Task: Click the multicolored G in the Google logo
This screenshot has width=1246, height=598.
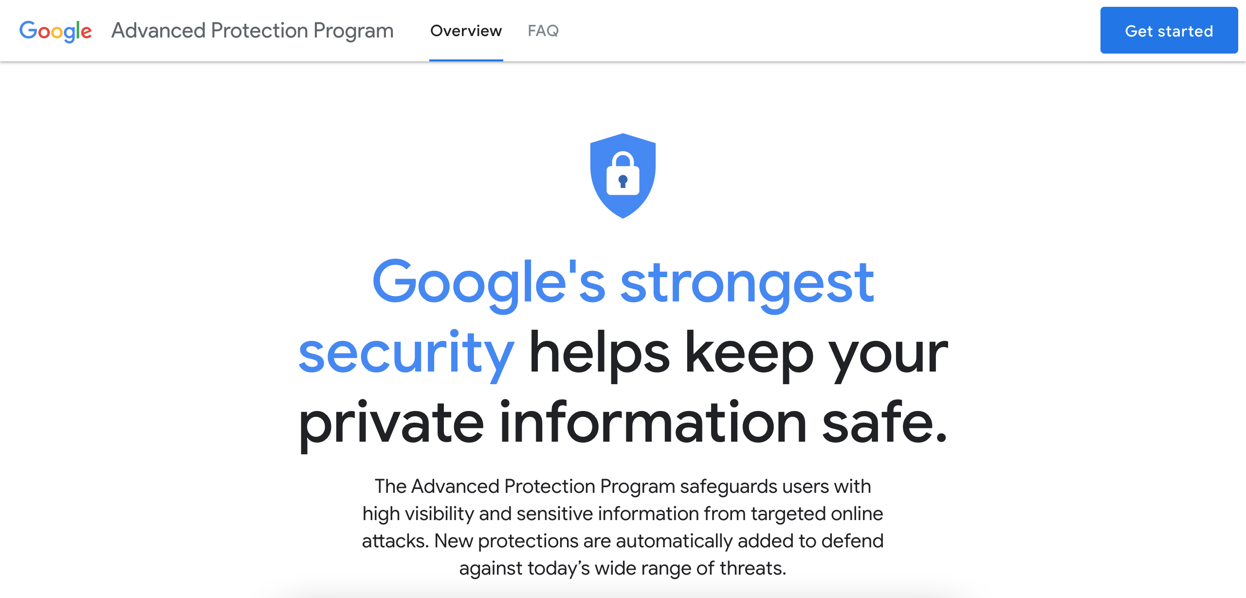Action: (29, 31)
